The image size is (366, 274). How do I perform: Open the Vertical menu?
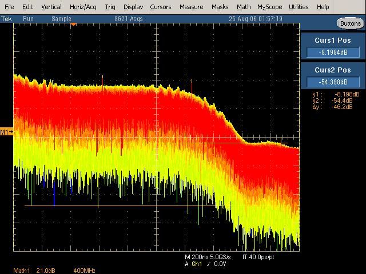click(x=51, y=7)
